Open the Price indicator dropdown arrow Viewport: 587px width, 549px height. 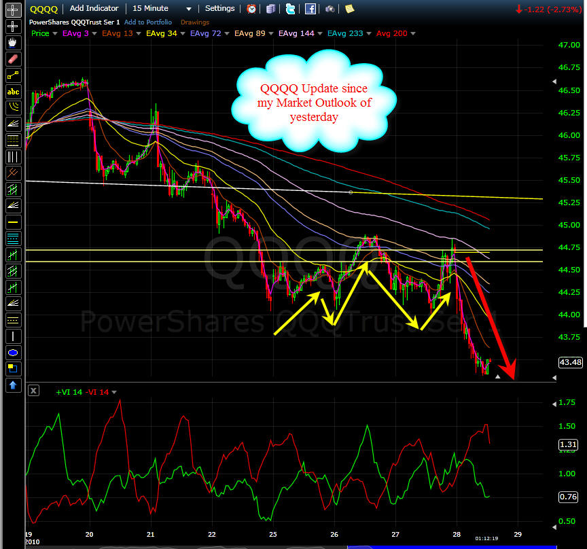coord(55,34)
